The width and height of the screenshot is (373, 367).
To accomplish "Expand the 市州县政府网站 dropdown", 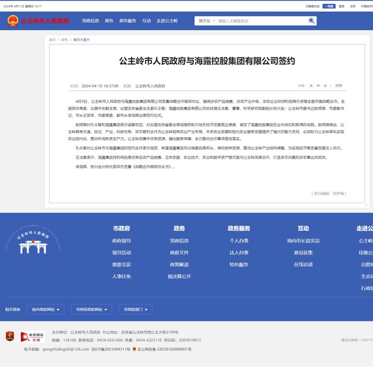I will point(92,309).
